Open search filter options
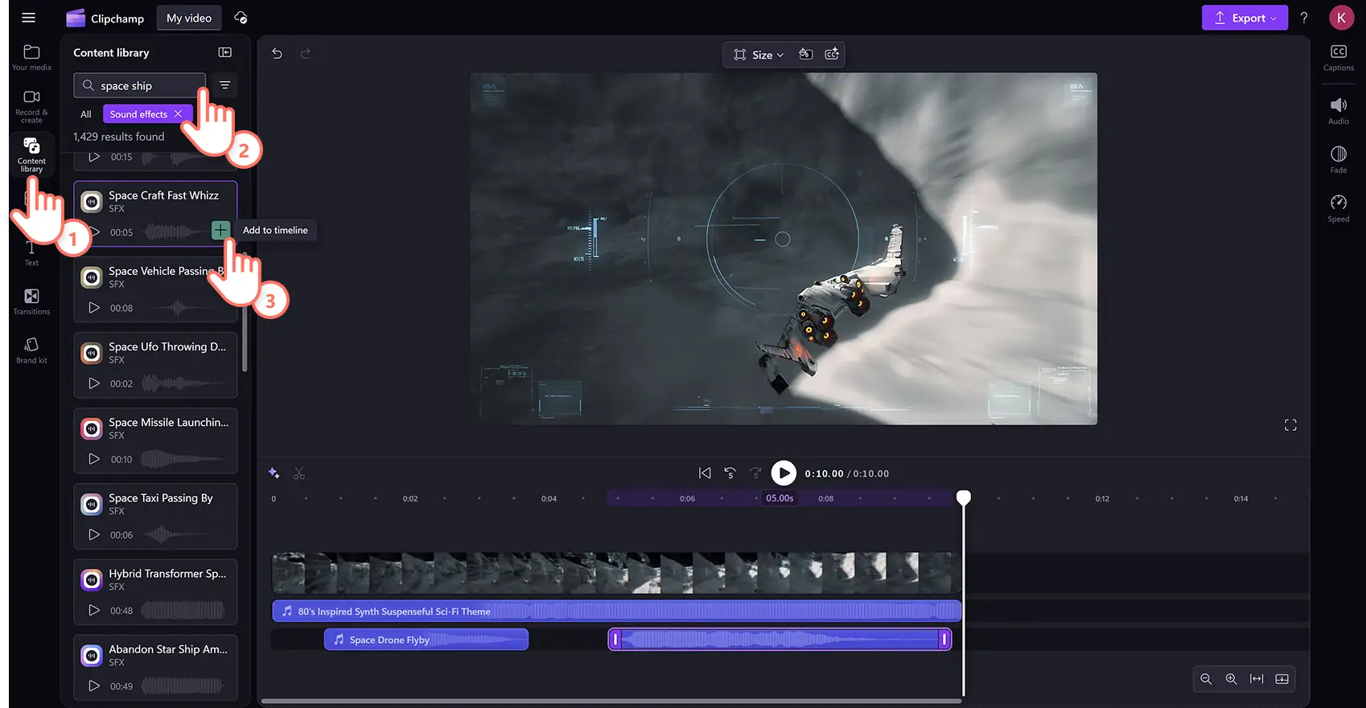This screenshot has width=1366, height=708. (x=225, y=85)
